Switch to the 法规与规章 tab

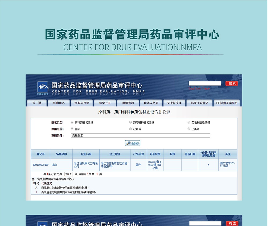(x=82, y=103)
